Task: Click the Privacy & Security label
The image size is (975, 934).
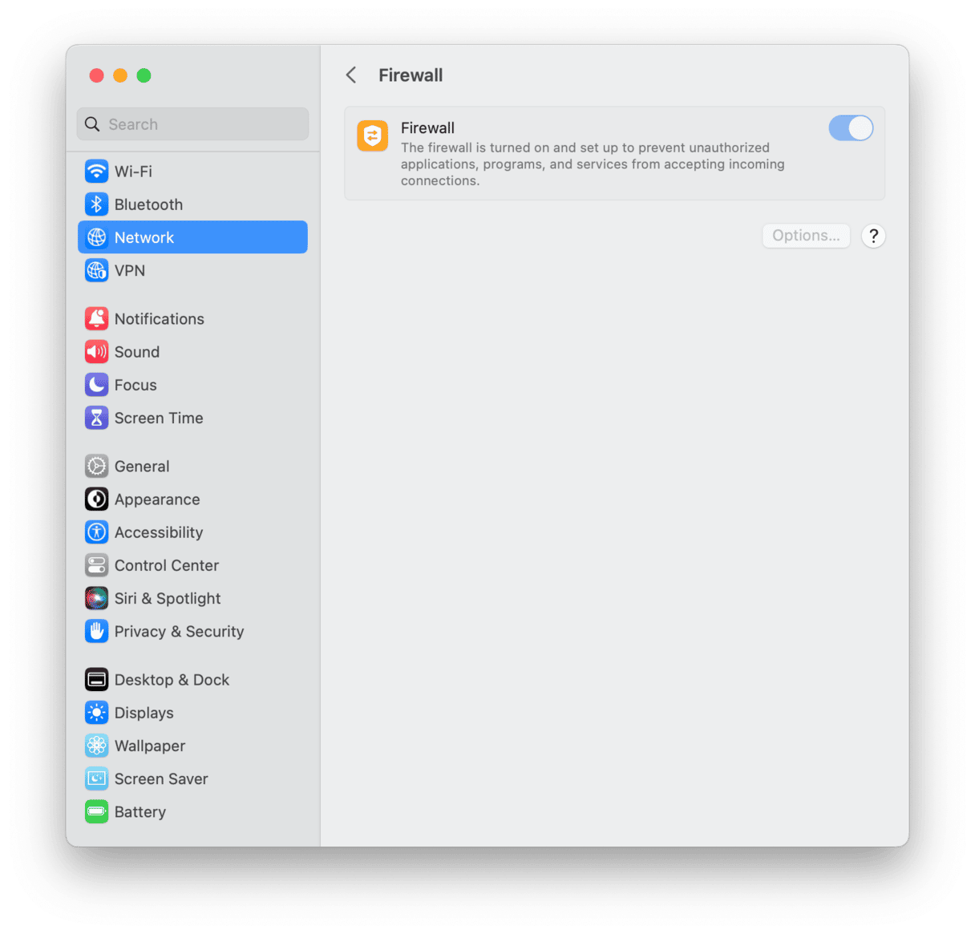Action: click(x=179, y=631)
